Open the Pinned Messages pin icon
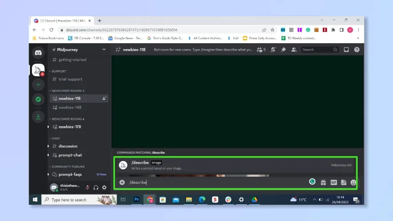The width and height of the screenshot is (393, 221). click(283, 50)
